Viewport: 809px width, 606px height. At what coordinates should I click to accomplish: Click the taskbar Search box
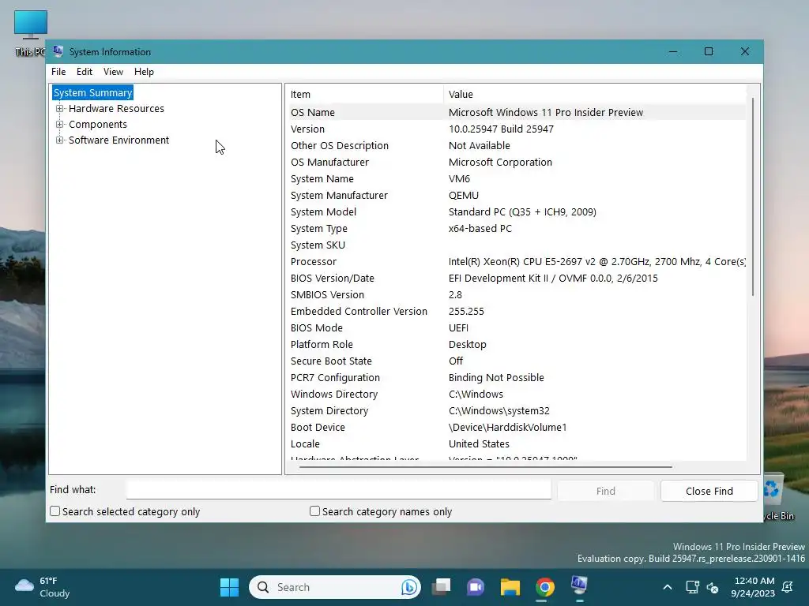(335, 587)
